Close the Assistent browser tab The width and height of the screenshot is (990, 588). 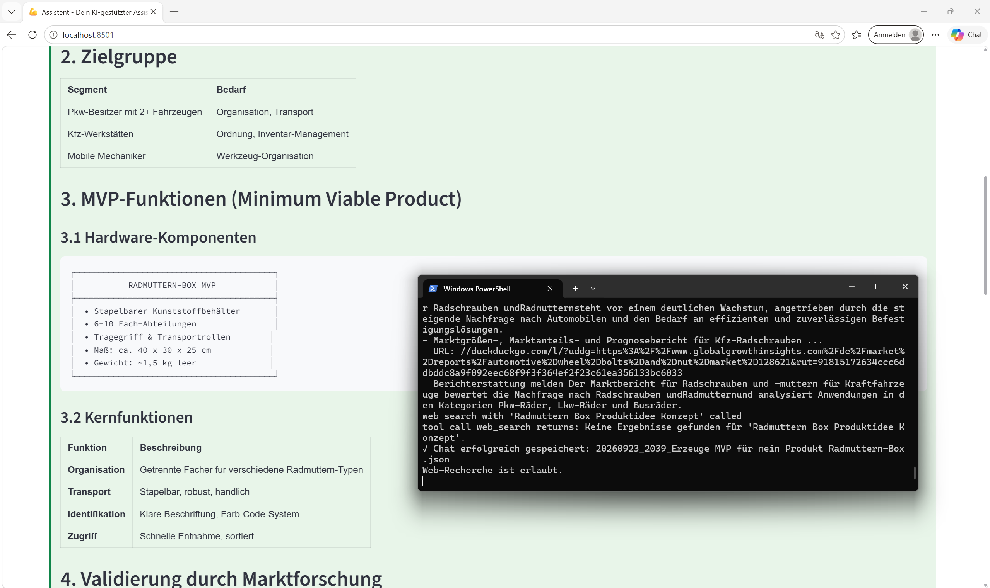pyautogui.click(x=154, y=12)
